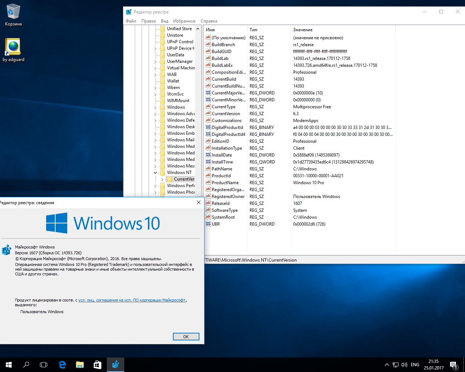Select the InstallationType value name
This screenshot has height=372, width=465.
227,148
